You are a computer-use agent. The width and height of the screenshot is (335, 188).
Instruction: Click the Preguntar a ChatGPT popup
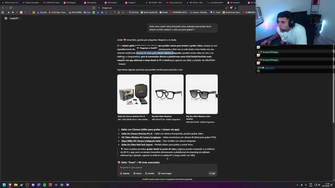(147, 48)
